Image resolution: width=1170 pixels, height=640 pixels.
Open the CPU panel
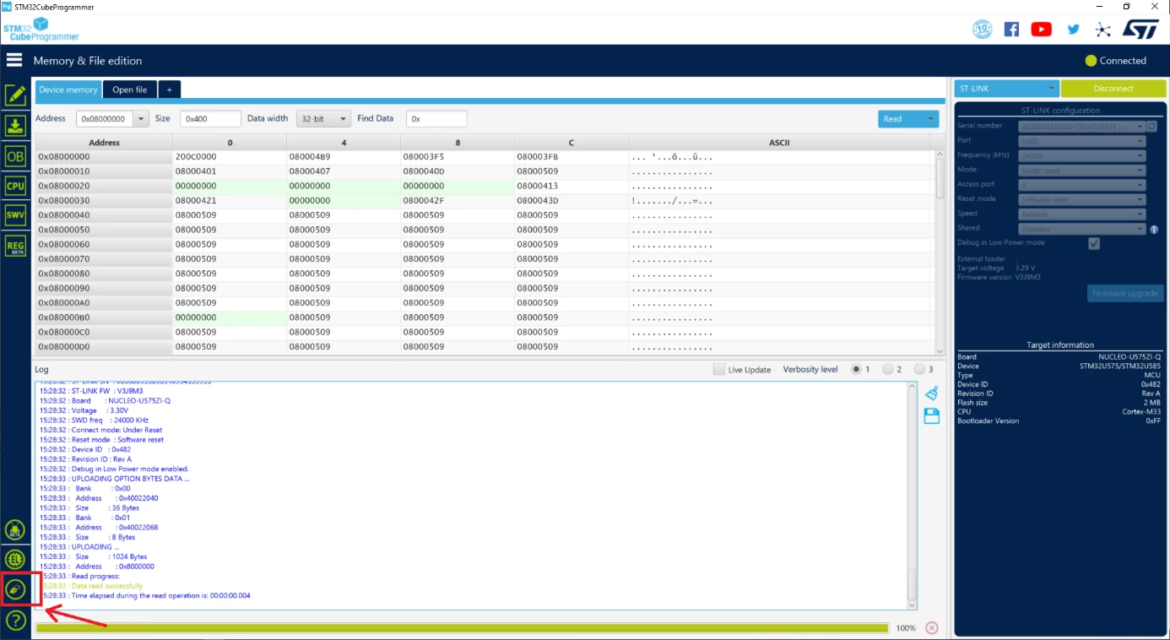point(15,186)
